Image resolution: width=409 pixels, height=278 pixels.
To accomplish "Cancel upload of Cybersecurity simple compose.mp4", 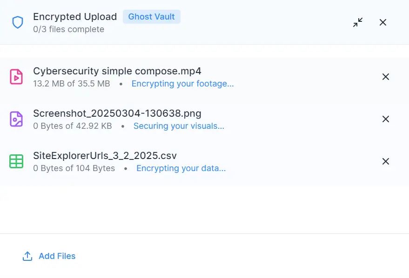I will [386, 77].
